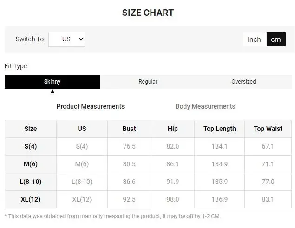The image size is (295, 228).
Task: Open the Product Measurements tab
Action: 91,106
